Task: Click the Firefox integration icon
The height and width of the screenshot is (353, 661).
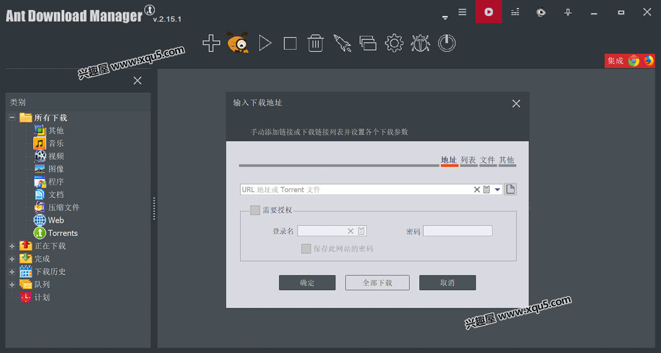Action: tap(648, 61)
